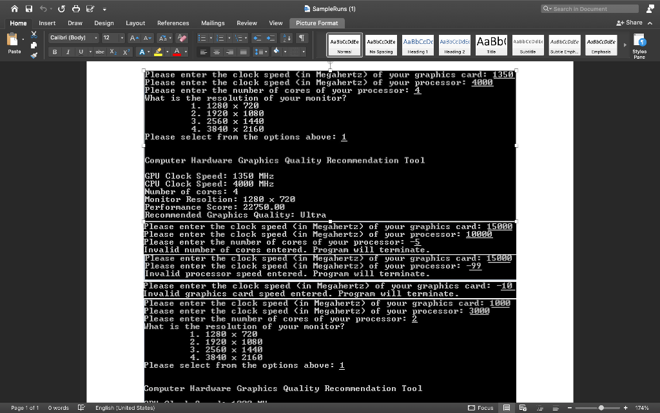Enable Focus mode from the status bar
Screen dimensions: 660x413
[x=480, y=408]
